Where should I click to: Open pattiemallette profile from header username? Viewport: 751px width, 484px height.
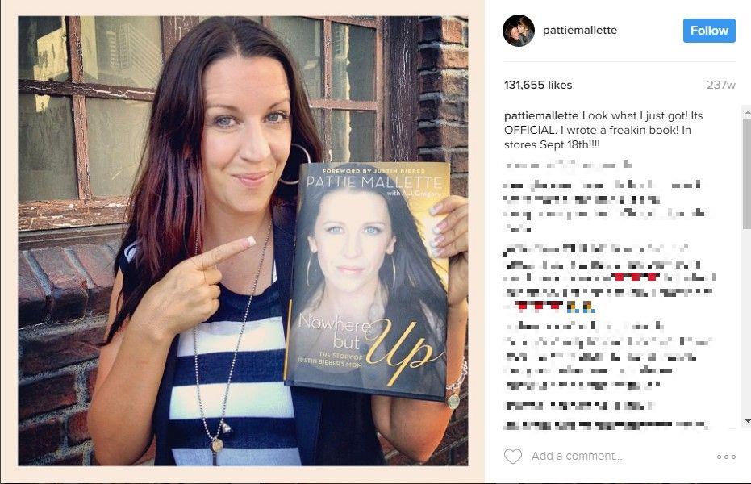coord(579,30)
